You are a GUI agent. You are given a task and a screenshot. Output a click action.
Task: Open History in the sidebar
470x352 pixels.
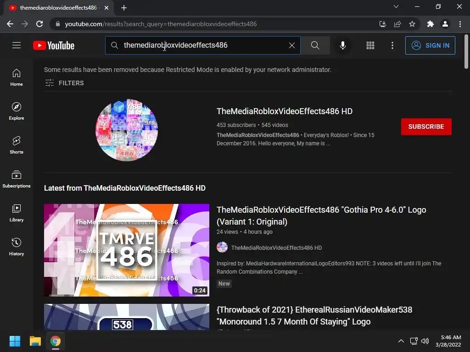[x=17, y=247]
